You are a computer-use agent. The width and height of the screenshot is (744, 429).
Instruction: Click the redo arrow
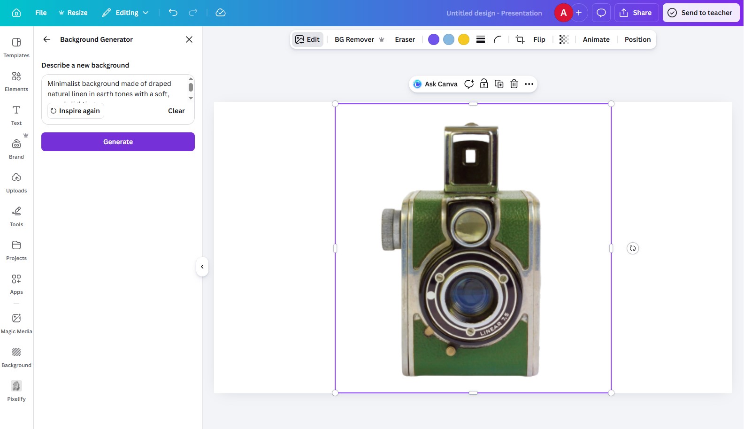pyautogui.click(x=193, y=13)
